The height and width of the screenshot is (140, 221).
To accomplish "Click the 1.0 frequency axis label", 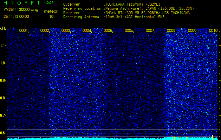I will pyautogui.click(x=3, y=63).
